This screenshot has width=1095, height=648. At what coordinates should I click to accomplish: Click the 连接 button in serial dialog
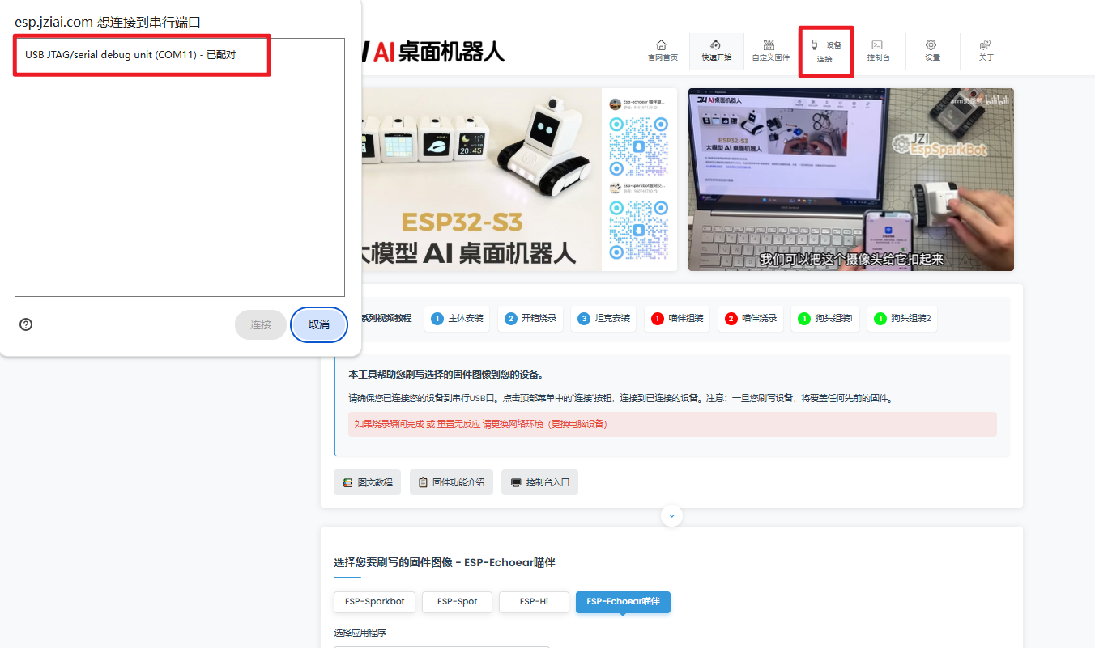261,324
